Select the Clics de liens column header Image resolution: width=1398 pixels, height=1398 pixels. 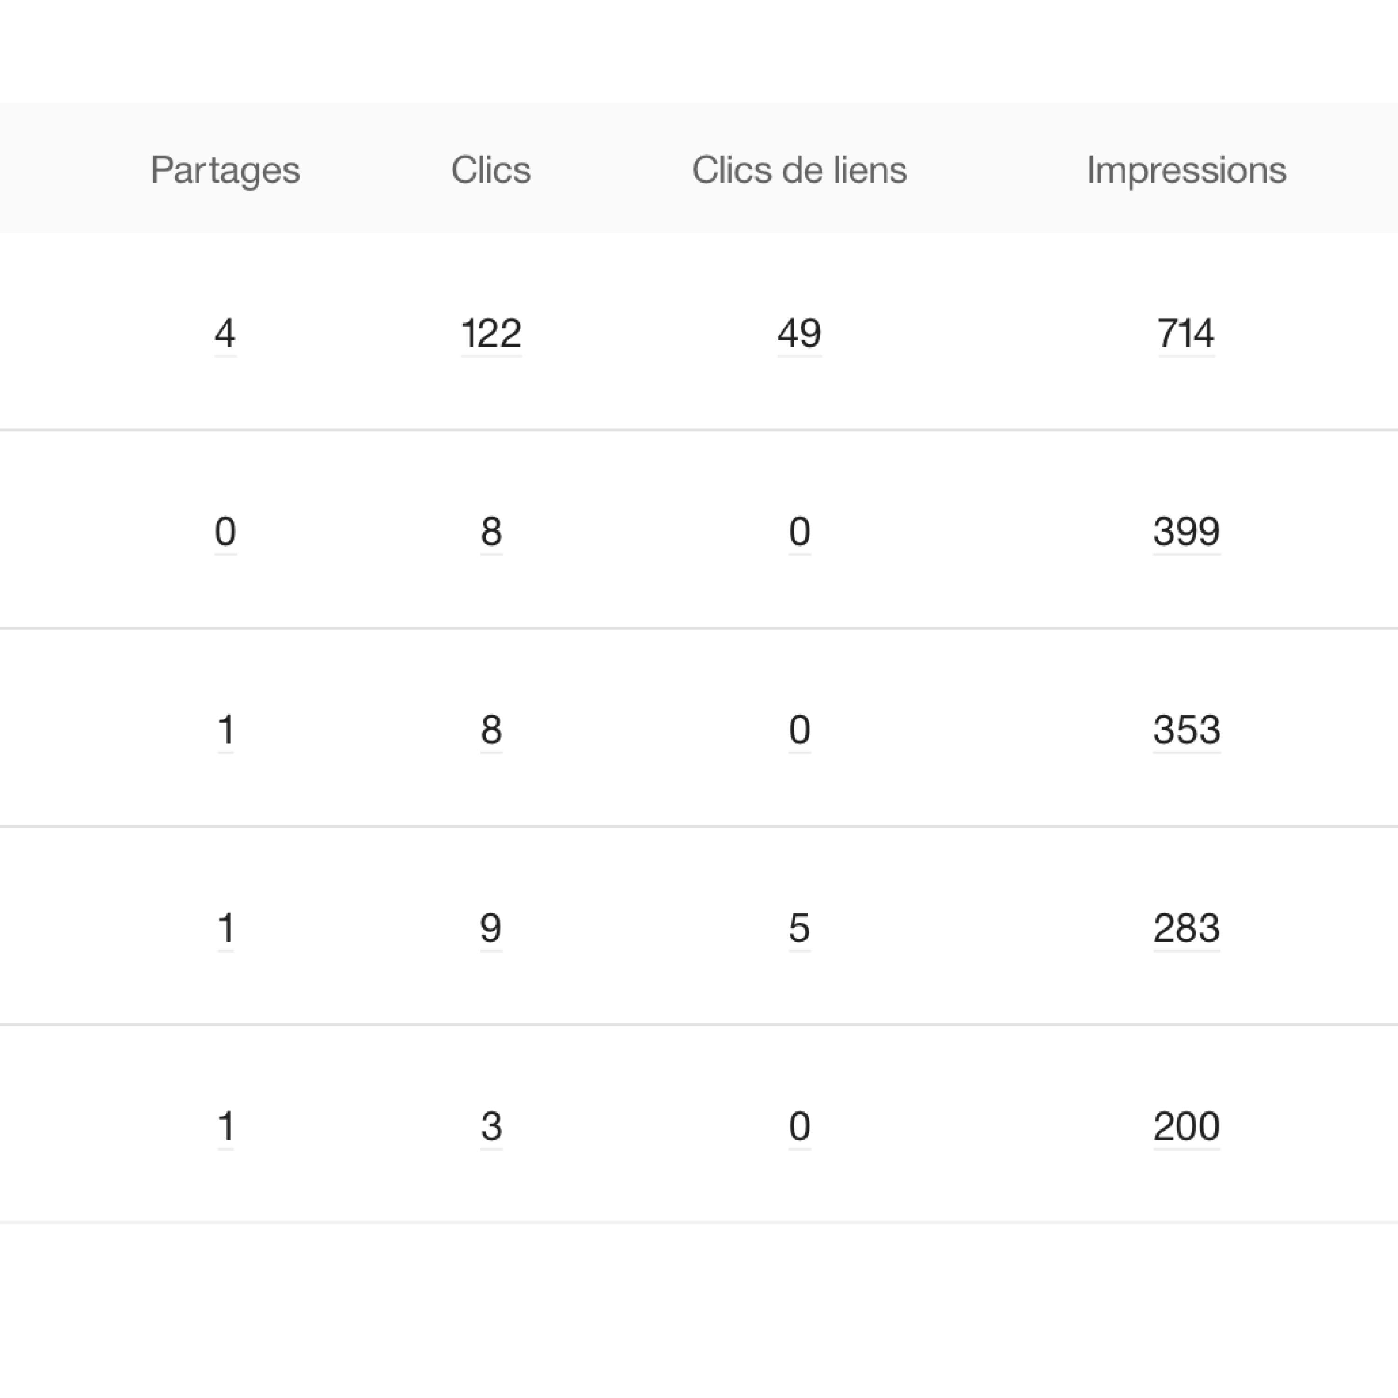pos(799,170)
